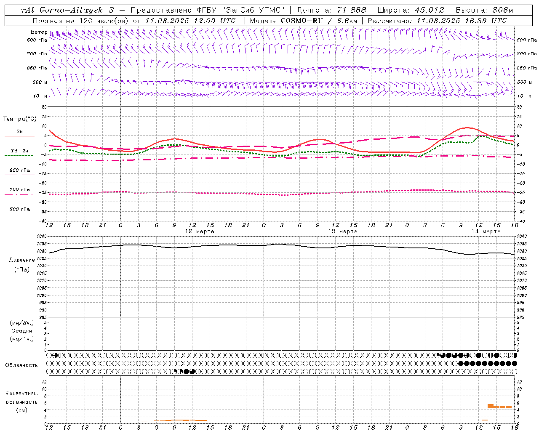The width and height of the screenshot is (539, 431).
Task: Click the Давление panel title
Action: point(22,260)
